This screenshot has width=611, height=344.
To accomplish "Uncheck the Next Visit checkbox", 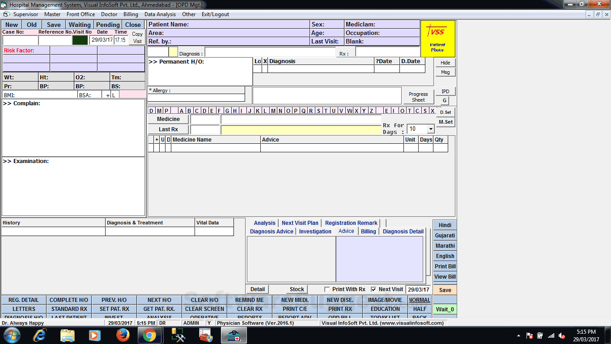I will 373,289.
